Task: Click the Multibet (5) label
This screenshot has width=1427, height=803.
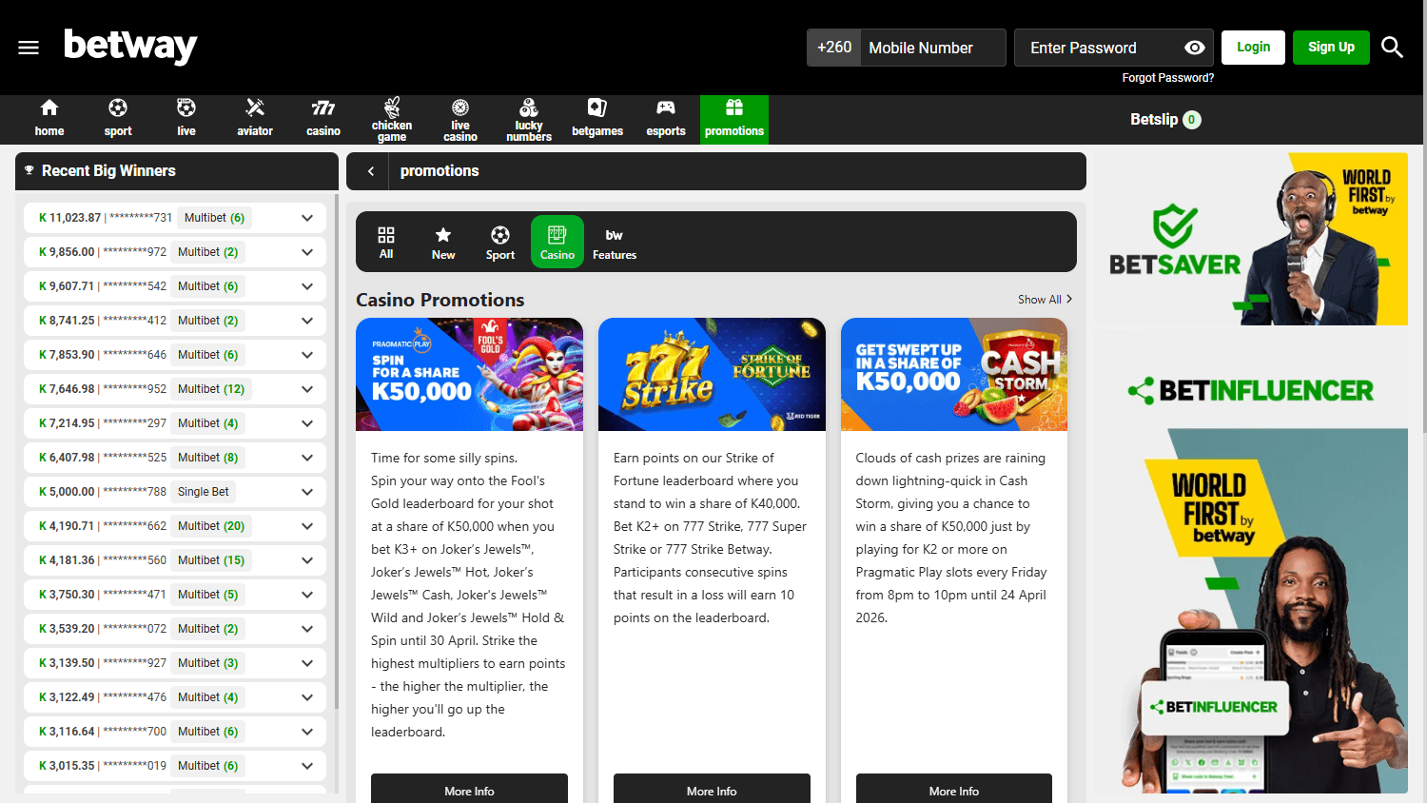Action: click(x=208, y=595)
